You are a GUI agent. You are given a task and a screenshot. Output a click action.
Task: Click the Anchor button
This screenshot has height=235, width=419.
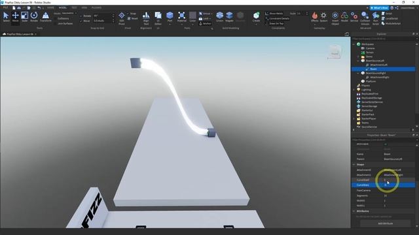click(x=205, y=23)
